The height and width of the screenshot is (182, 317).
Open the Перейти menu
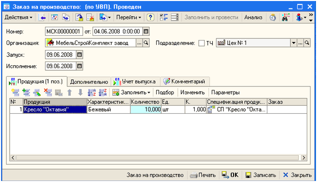tap(128, 17)
